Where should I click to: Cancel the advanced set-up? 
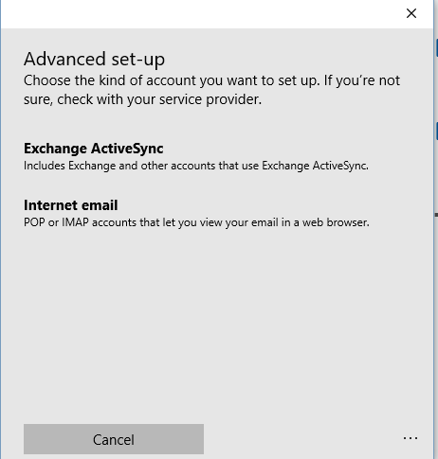[x=114, y=439]
